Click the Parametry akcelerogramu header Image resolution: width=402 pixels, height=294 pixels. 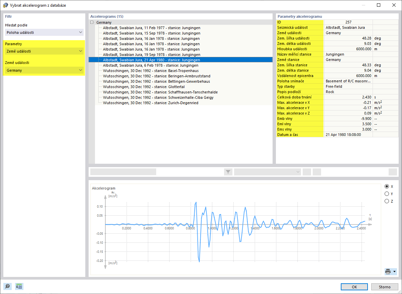pos(300,16)
